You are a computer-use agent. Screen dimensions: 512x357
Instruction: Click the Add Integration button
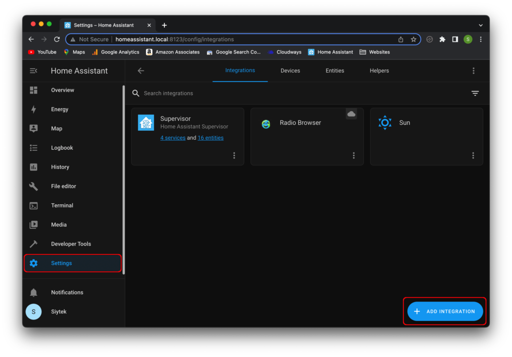pyautogui.click(x=445, y=311)
